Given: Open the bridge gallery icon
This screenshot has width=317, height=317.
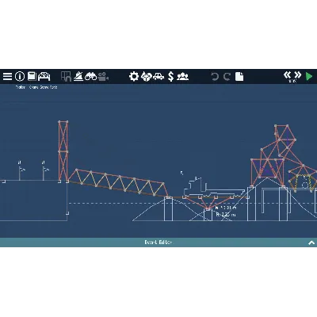Looking at the screenshot, I should point(44,77).
